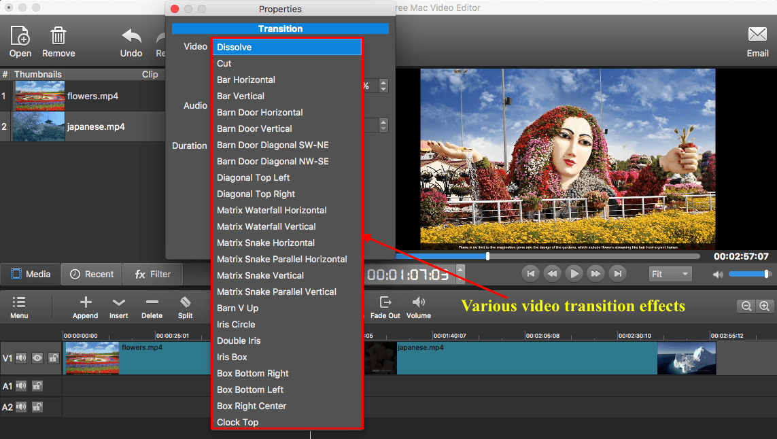Select Box Bottom Right transition

(287, 374)
